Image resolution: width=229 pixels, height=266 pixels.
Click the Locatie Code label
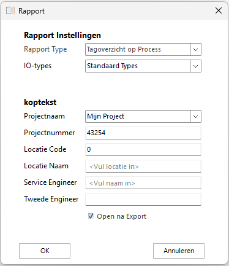click(x=45, y=149)
